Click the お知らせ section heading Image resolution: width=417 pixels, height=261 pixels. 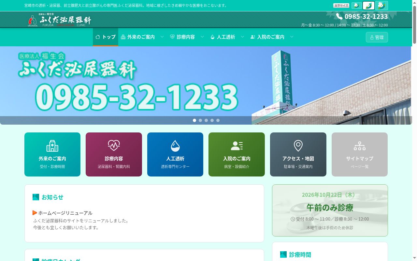coord(52,197)
